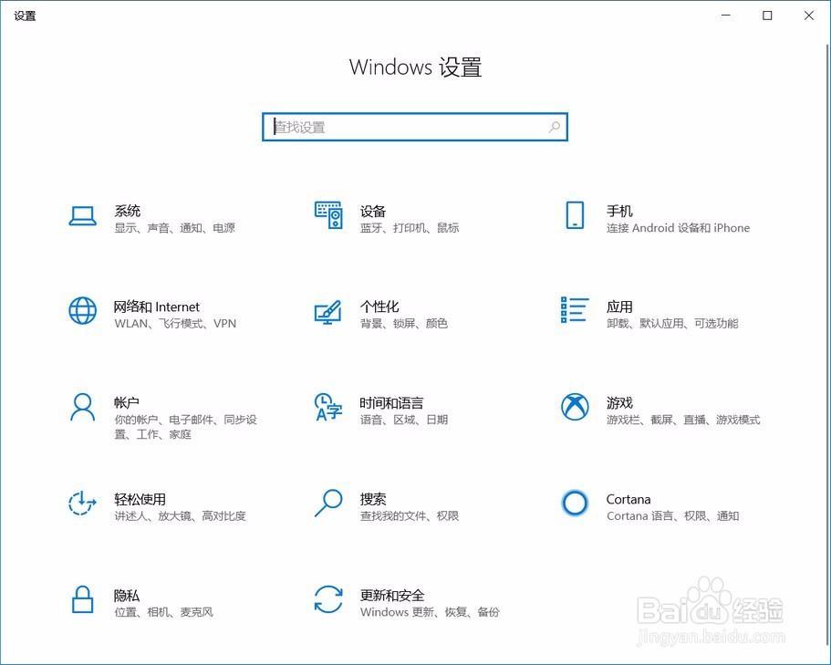Open the 帐户 person icon
831x665 pixels.
tap(83, 407)
